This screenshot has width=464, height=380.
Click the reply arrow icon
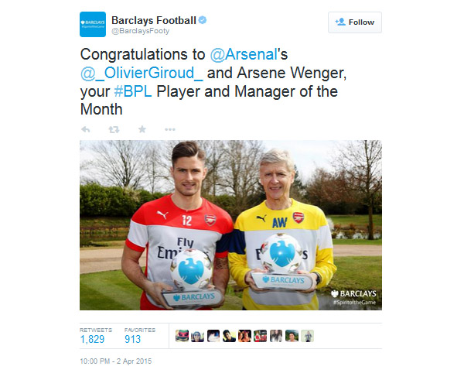click(86, 129)
